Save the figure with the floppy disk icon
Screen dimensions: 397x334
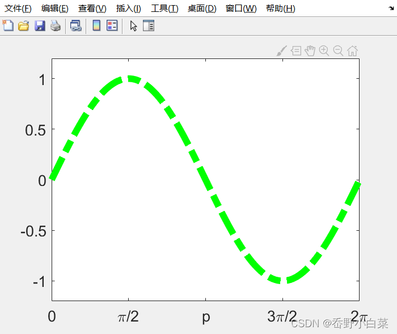tap(40, 26)
